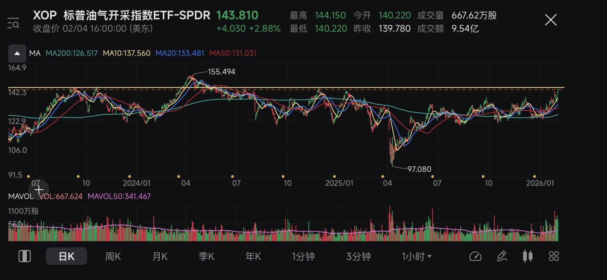607x280 pixels.
Task: Open the gauge indicator icon
Action: [x=475, y=257]
